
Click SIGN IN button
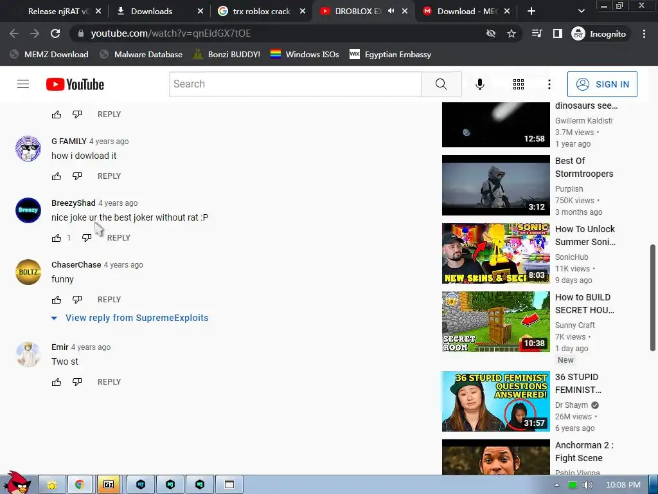(x=602, y=84)
